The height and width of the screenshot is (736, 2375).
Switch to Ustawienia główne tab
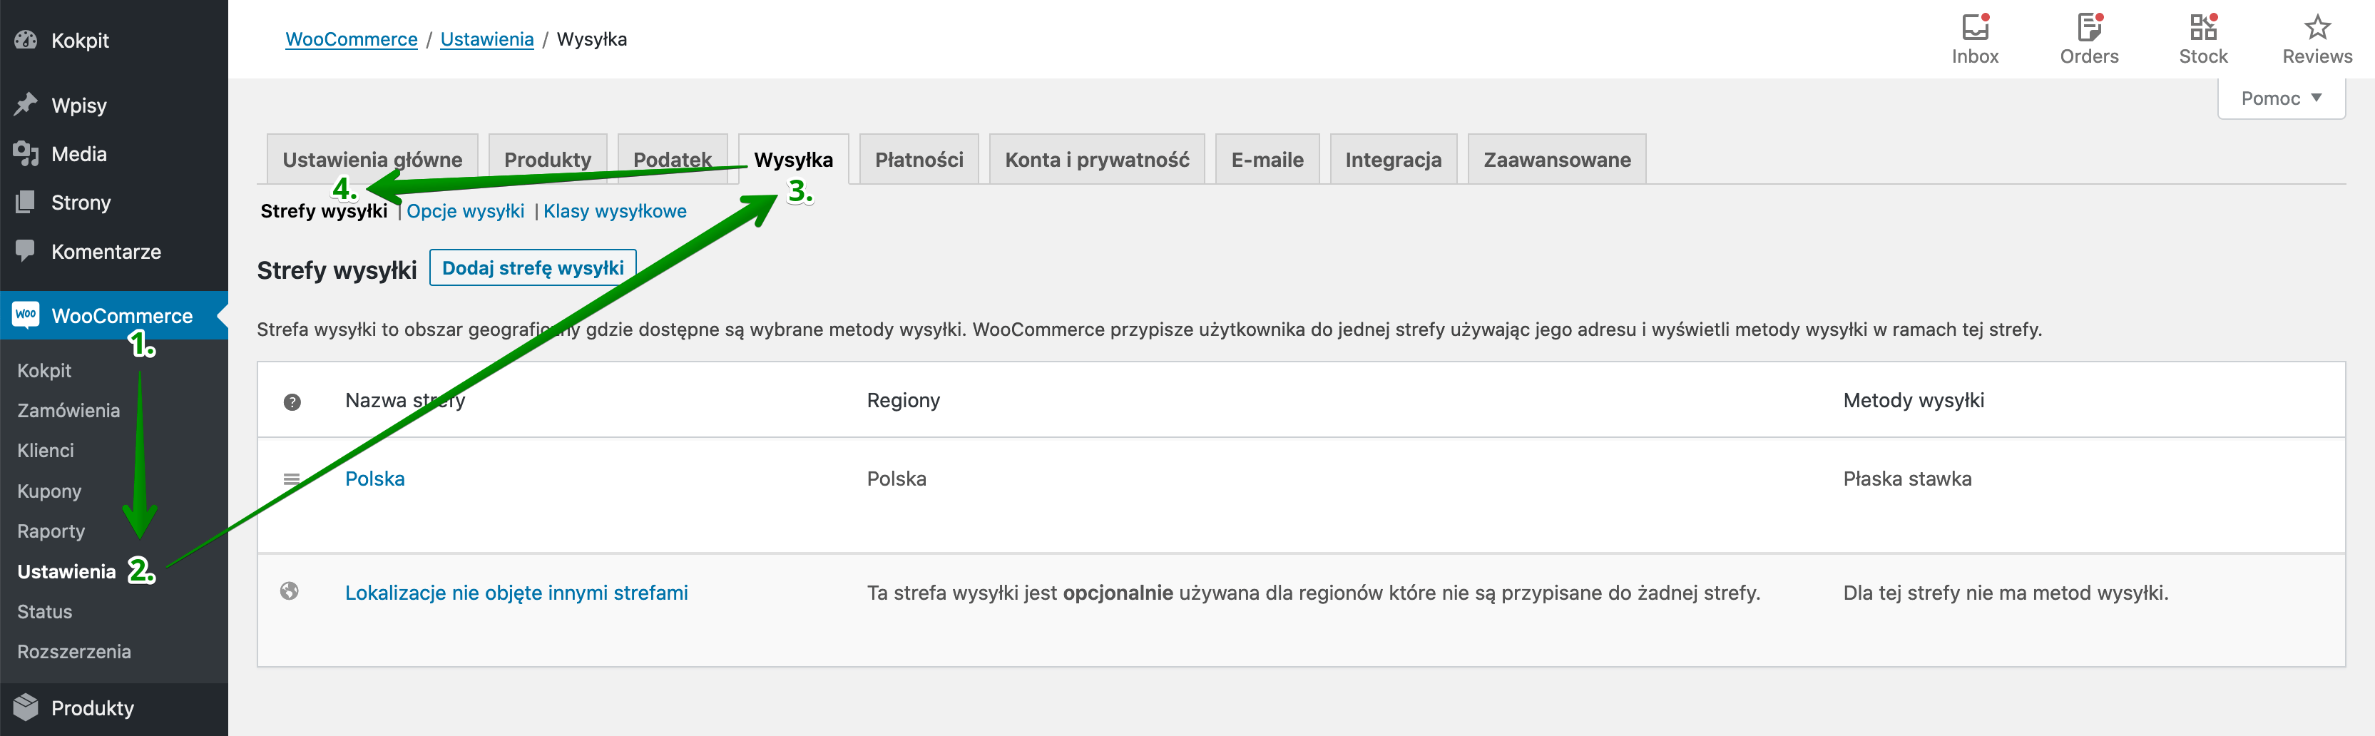(x=372, y=160)
